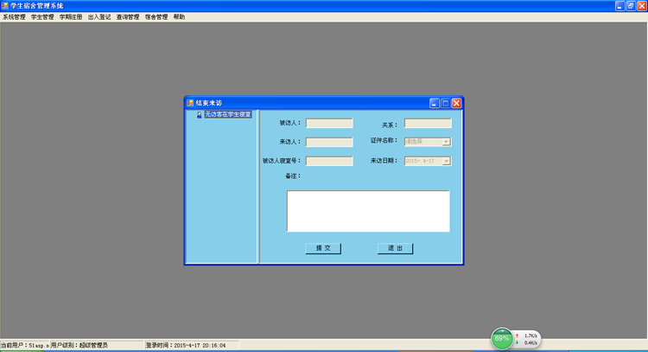Select 无访客在学生寝室 tree item

tap(228, 114)
